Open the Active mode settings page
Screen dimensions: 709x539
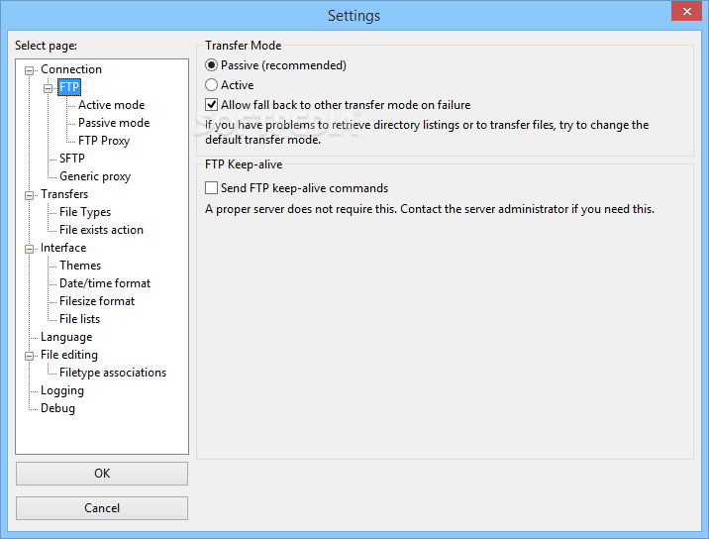[111, 105]
